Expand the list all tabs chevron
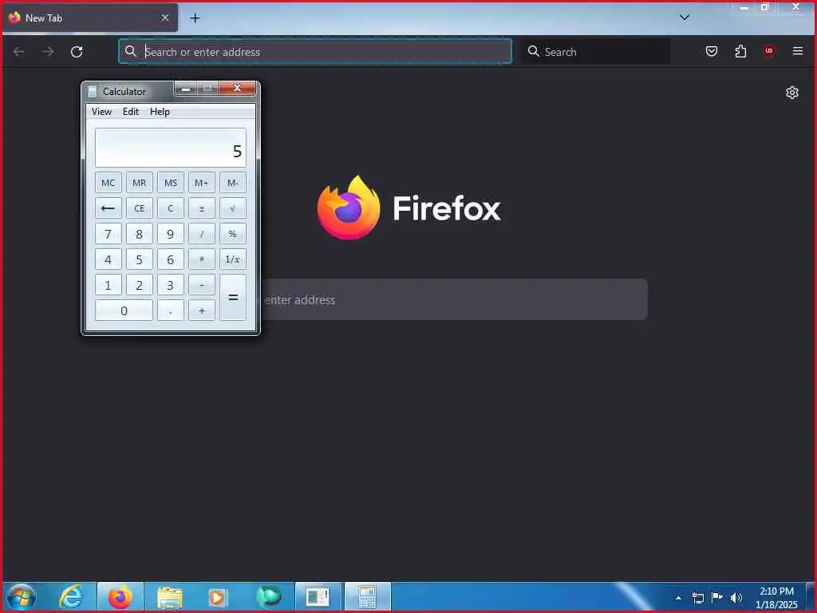The width and height of the screenshot is (817, 613). pyautogui.click(x=684, y=18)
